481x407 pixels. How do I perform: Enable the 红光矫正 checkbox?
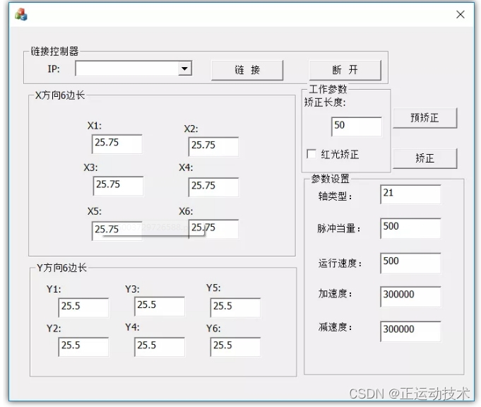click(311, 154)
